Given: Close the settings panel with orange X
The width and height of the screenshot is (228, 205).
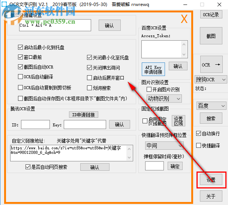Looking at the screenshot, I should (x=184, y=19).
